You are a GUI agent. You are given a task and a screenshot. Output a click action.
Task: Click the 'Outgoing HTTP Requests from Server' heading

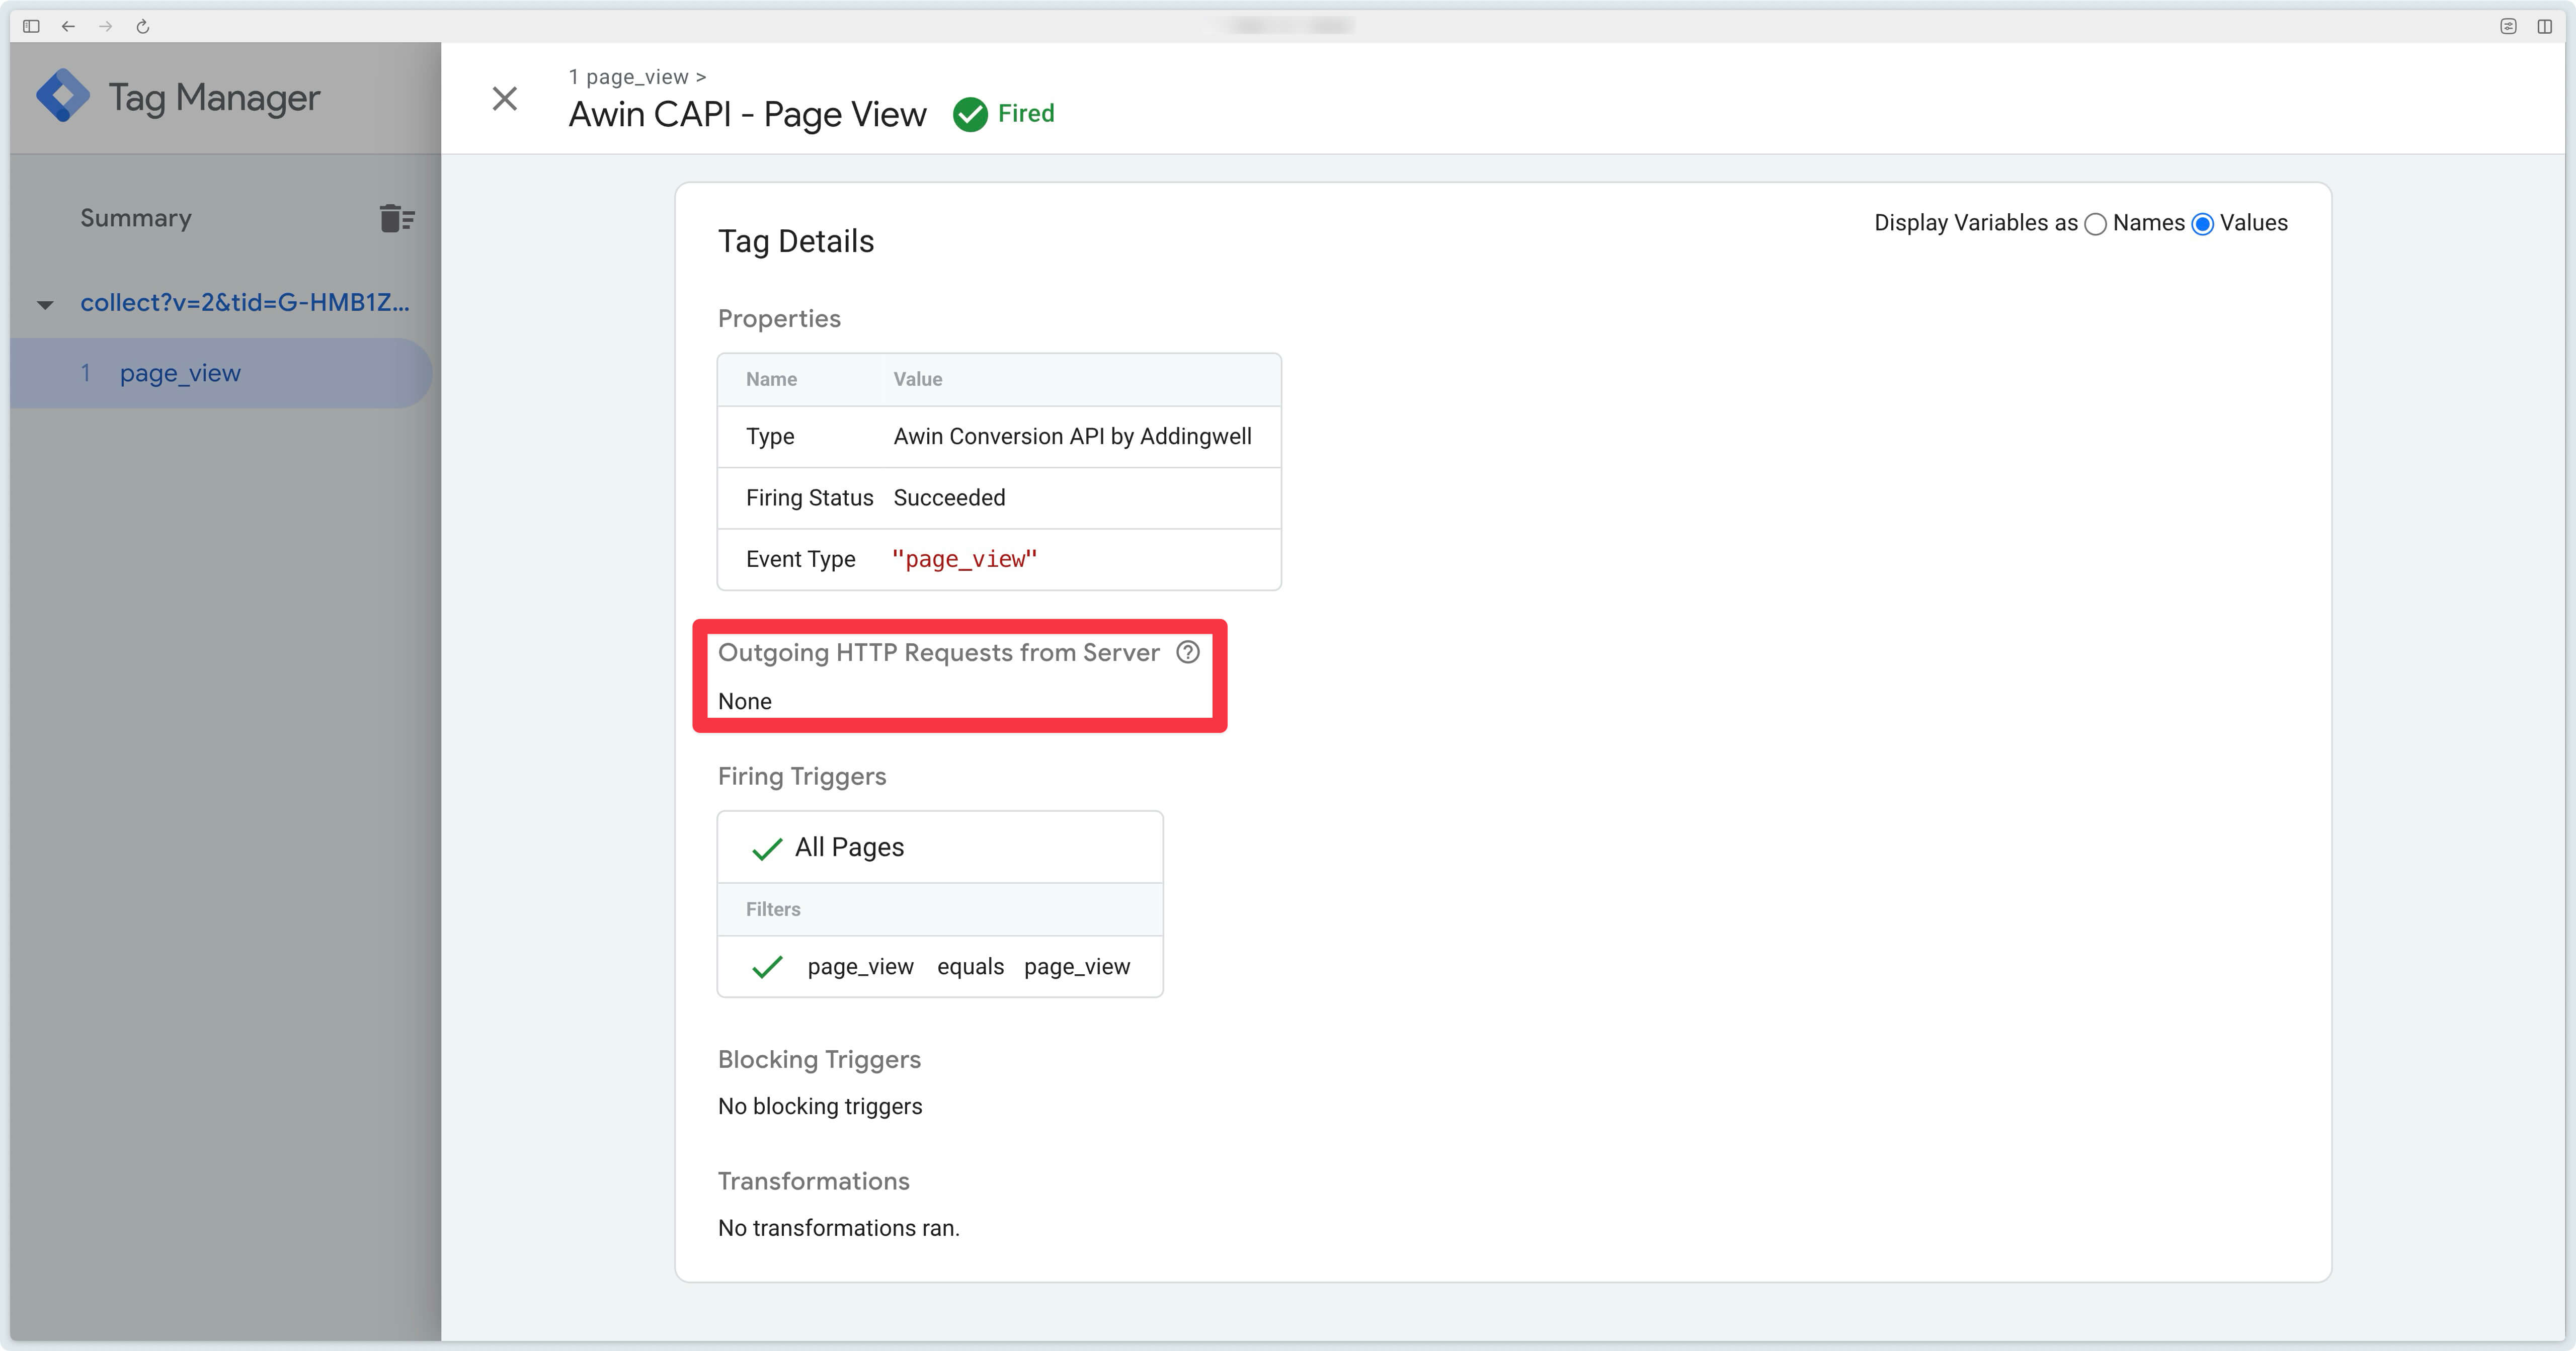click(938, 652)
